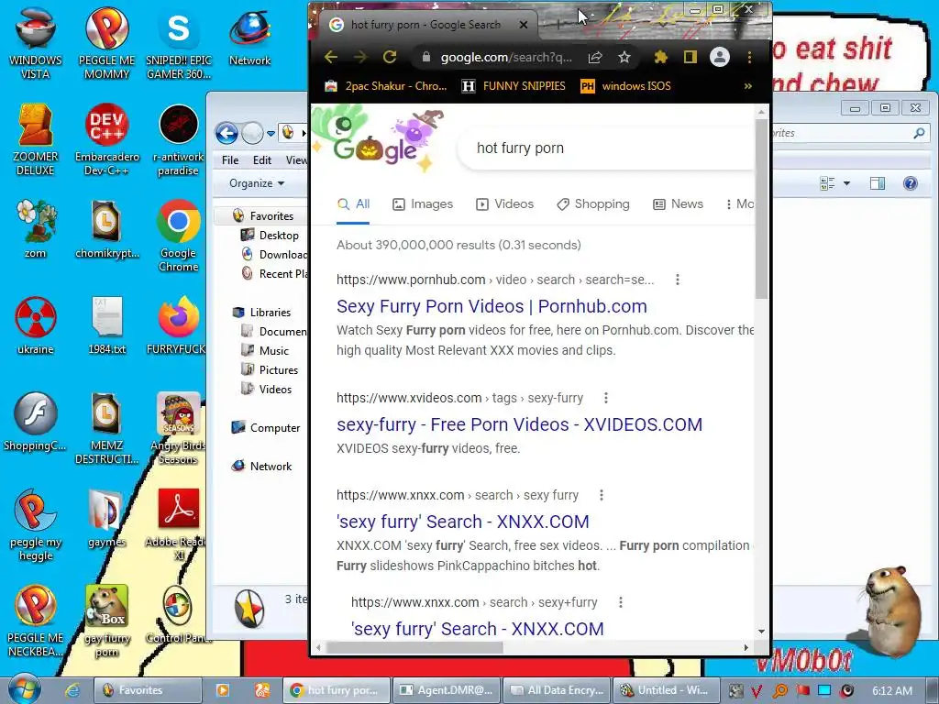
Task: Reload the Google search page
Action: pos(390,57)
